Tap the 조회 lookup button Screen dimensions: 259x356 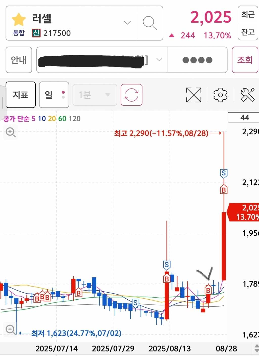245,60
